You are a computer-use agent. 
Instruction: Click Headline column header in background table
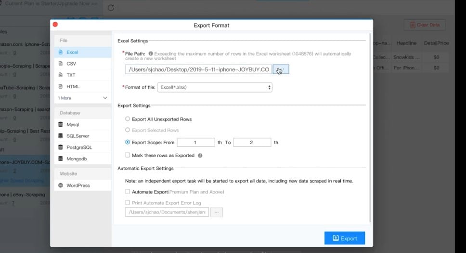coord(406,43)
